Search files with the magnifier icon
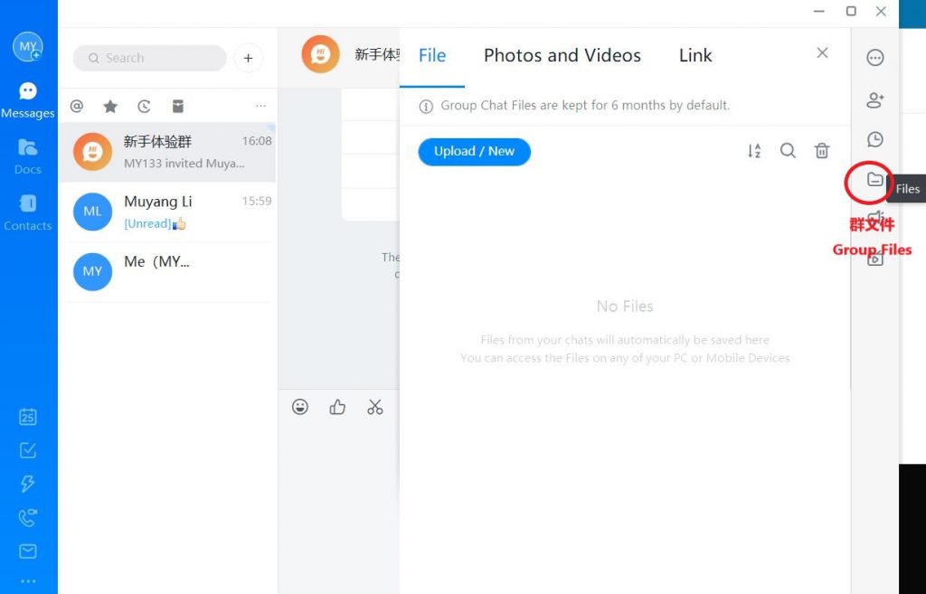This screenshot has height=594, width=926. point(788,151)
